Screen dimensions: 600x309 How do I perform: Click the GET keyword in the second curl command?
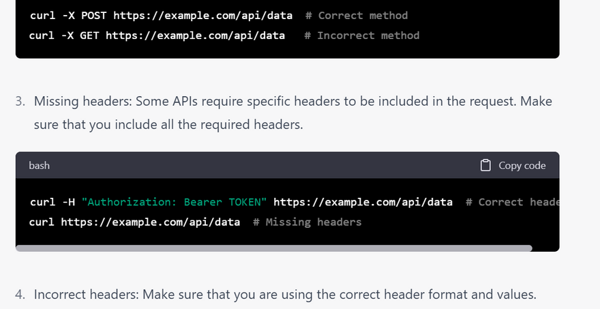coord(89,35)
